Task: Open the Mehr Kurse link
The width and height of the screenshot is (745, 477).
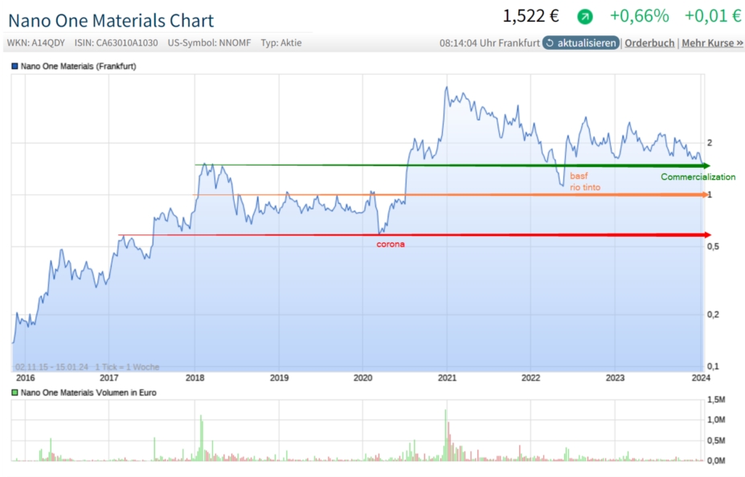Action: tap(712, 43)
